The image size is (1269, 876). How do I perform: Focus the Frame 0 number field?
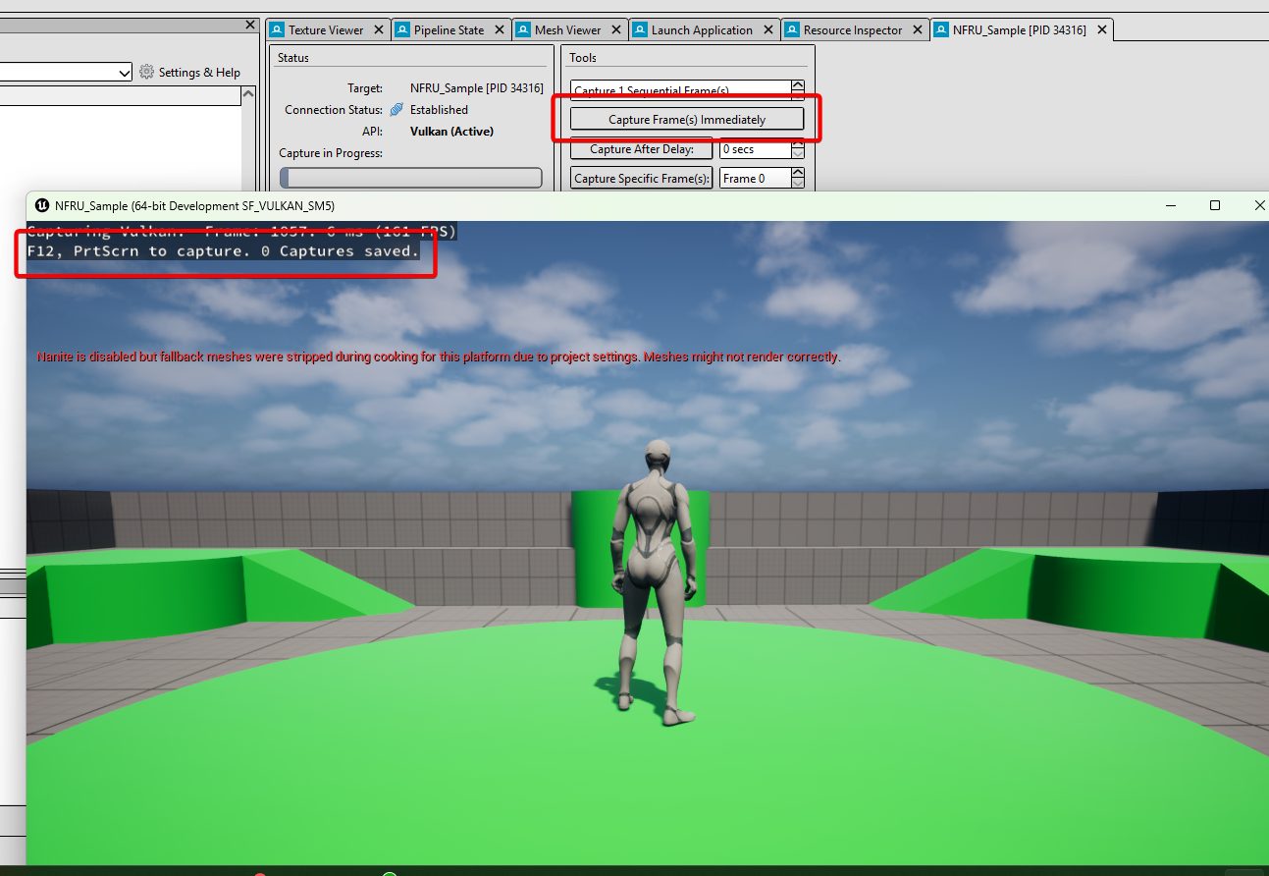click(x=755, y=179)
